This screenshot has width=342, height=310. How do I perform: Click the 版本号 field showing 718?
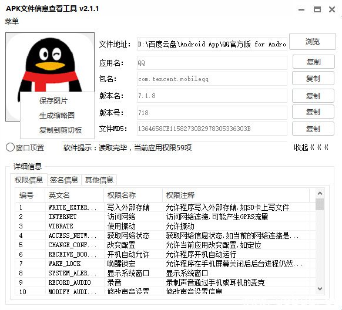[x=212, y=113]
